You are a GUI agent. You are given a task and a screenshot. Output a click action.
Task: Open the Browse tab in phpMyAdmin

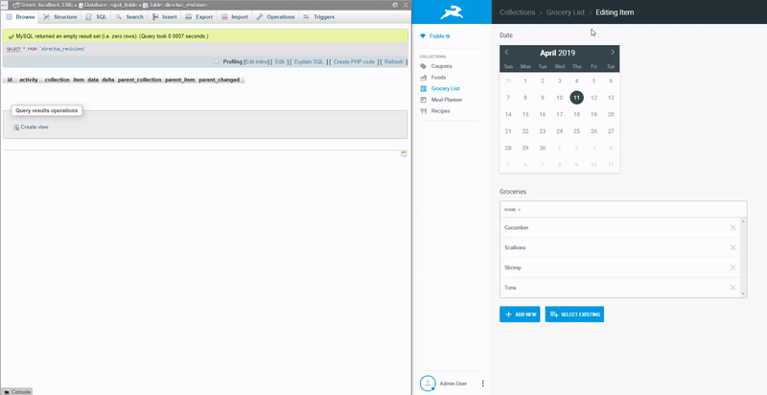[x=20, y=16]
